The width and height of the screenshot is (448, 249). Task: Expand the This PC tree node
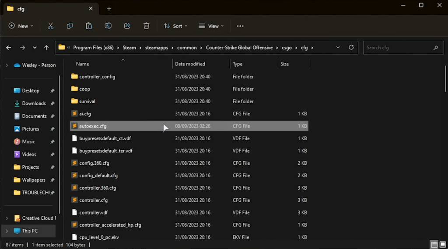pyautogui.click(x=7, y=231)
